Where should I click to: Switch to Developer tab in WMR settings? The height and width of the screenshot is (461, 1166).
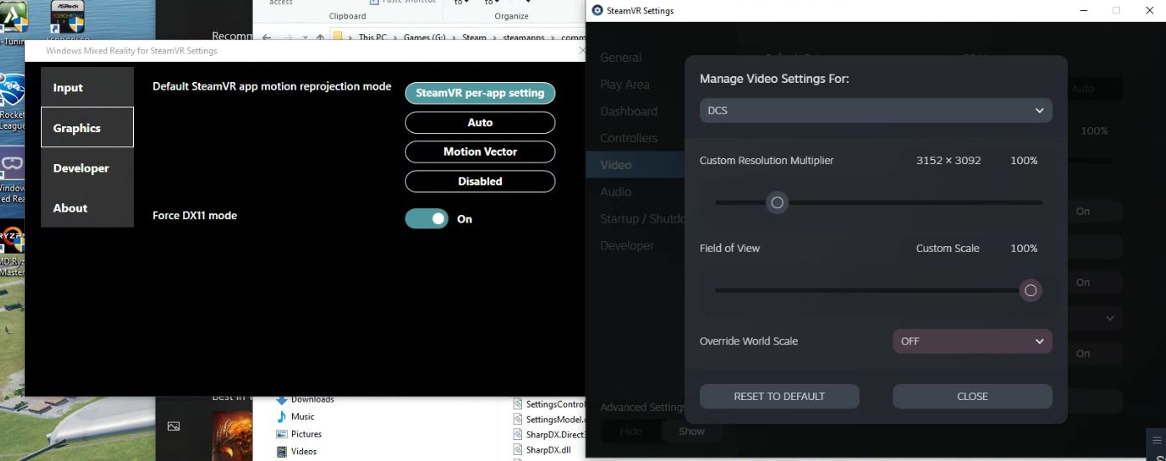coord(87,168)
